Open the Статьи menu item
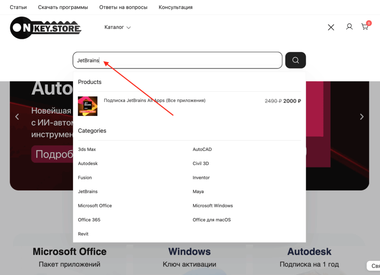The image size is (380, 275). click(x=18, y=7)
